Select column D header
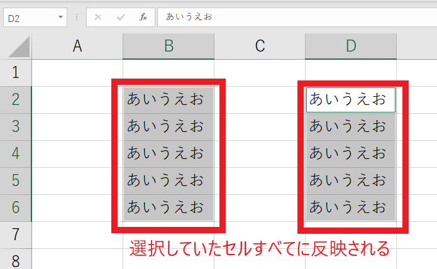Viewport: 437px width, 269px height. tap(351, 47)
